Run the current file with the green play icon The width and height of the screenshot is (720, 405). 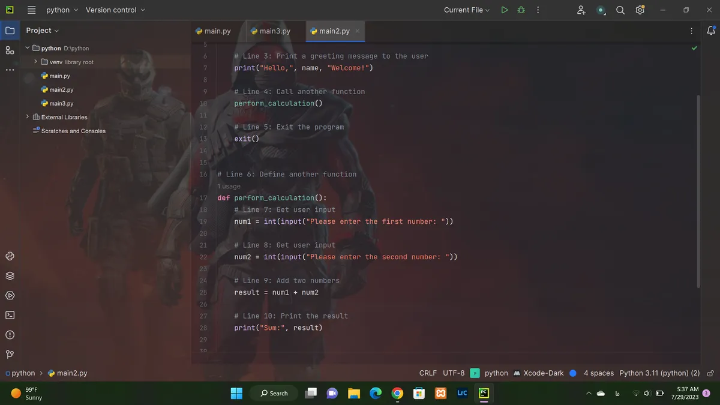tap(504, 10)
